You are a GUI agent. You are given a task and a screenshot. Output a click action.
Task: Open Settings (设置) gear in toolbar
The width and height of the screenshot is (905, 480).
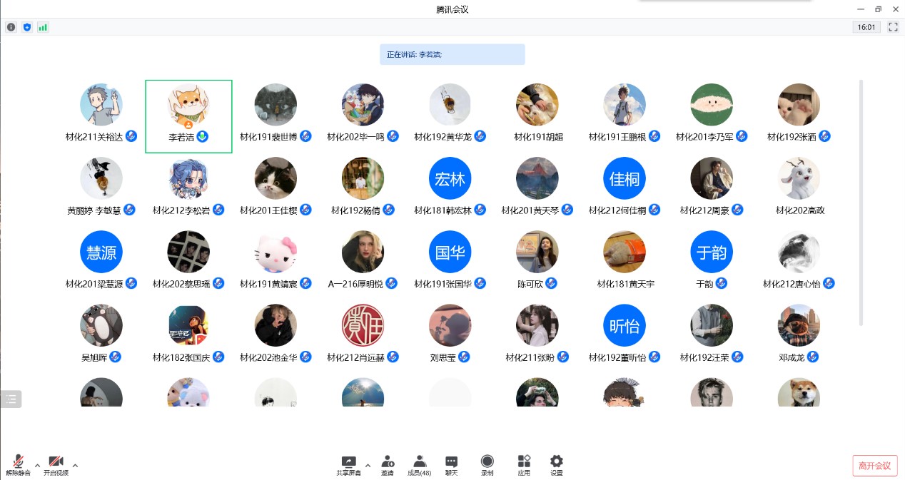(x=556, y=465)
